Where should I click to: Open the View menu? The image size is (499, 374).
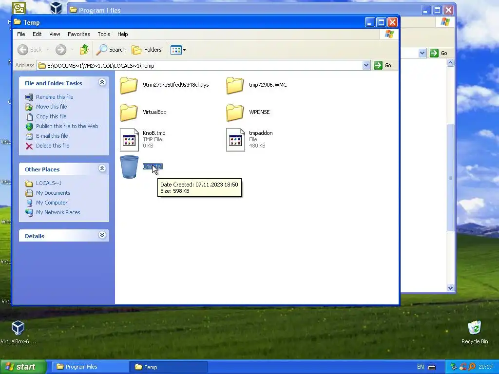[55, 34]
